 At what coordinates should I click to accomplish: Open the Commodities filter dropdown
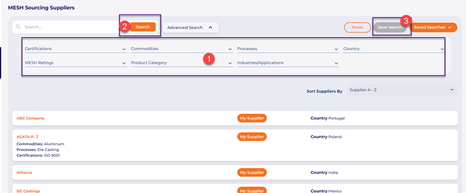coord(182,49)
